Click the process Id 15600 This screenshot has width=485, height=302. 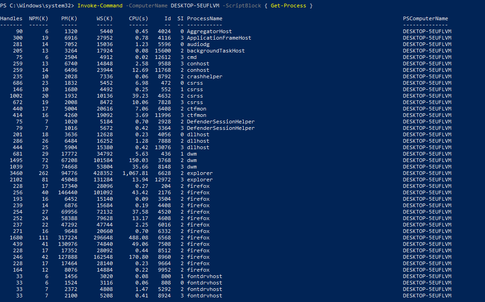(163, 51)
